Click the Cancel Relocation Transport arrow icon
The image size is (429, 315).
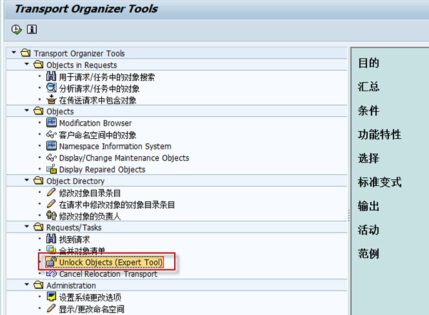[x=51, y=273]
